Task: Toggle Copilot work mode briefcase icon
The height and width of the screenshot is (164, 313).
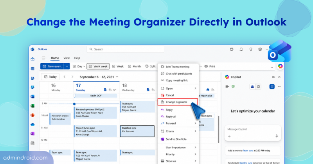Action: 252,86
